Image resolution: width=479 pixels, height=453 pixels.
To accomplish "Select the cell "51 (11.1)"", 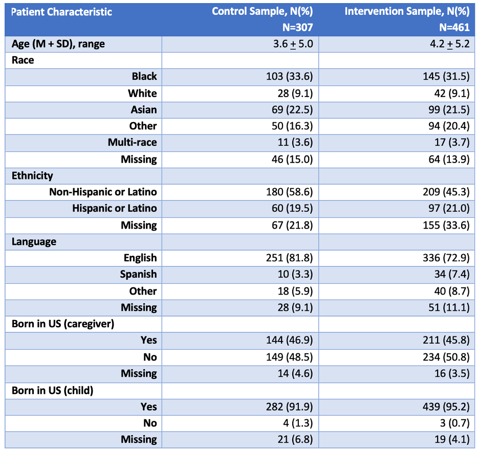I will click(449, 308).
